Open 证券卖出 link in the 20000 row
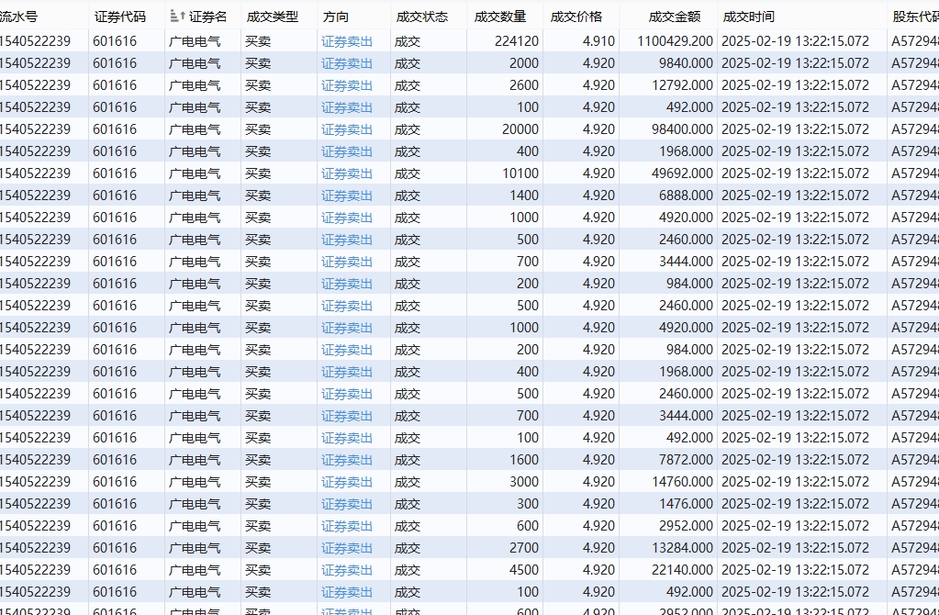Viewport: 939px width, 615px height. (347, 129)
